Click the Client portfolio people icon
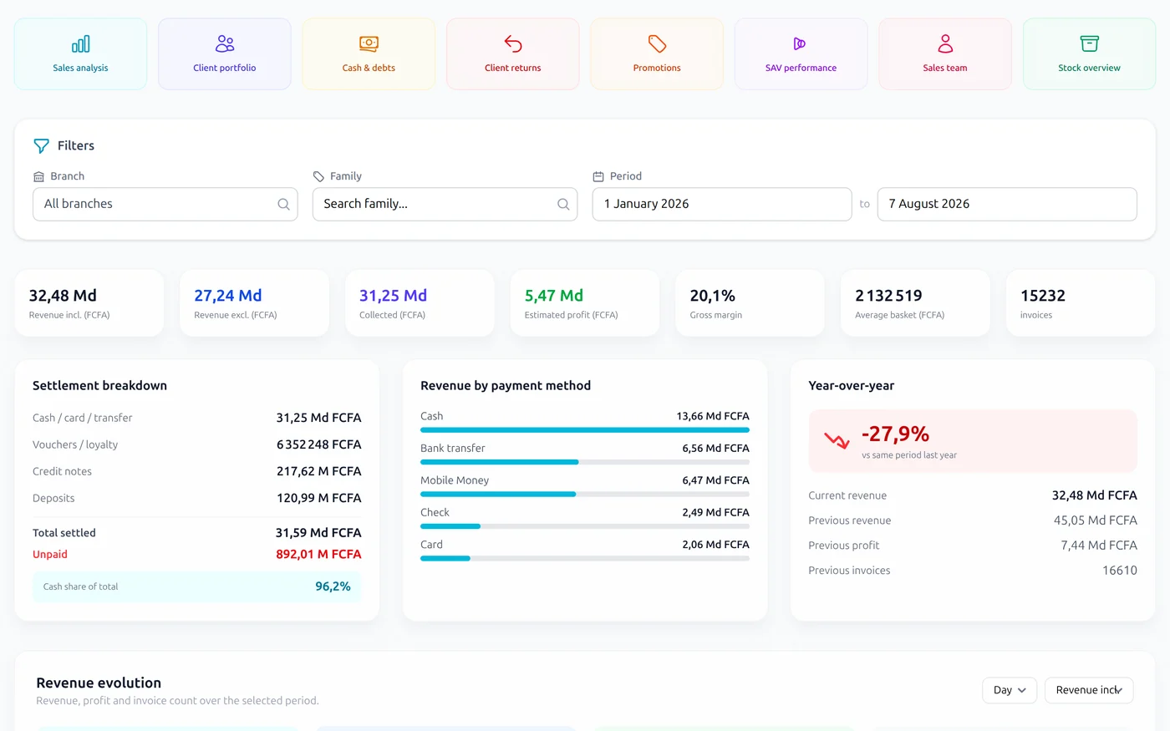The height and width of the screenshot is (731, 1170). (x=225, y=43)
